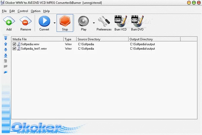Screen dimensions: 202x135
Task: Uncheck the Softpedia.wmv checkbox
Action: coord(14,44)
